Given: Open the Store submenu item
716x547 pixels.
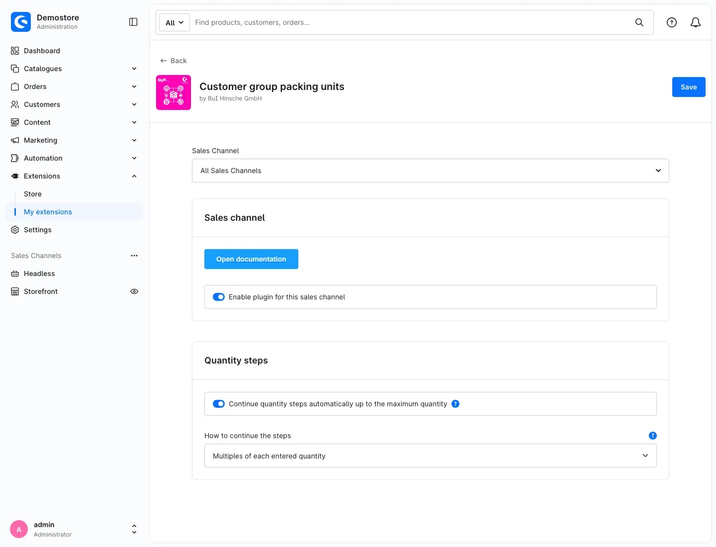Looking at the screenshot, I should click(x=33, y=194).
